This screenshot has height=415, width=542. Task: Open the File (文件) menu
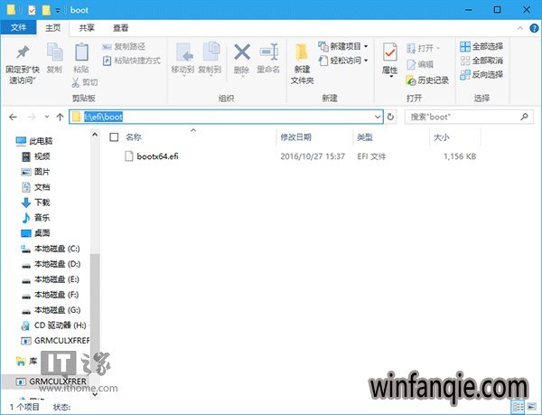pos(18,27)
